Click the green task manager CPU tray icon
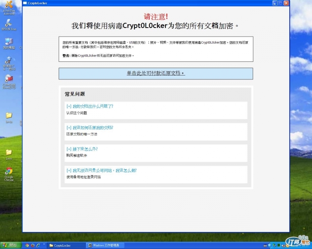The image size is (312, 249). [x=279, y=245]
